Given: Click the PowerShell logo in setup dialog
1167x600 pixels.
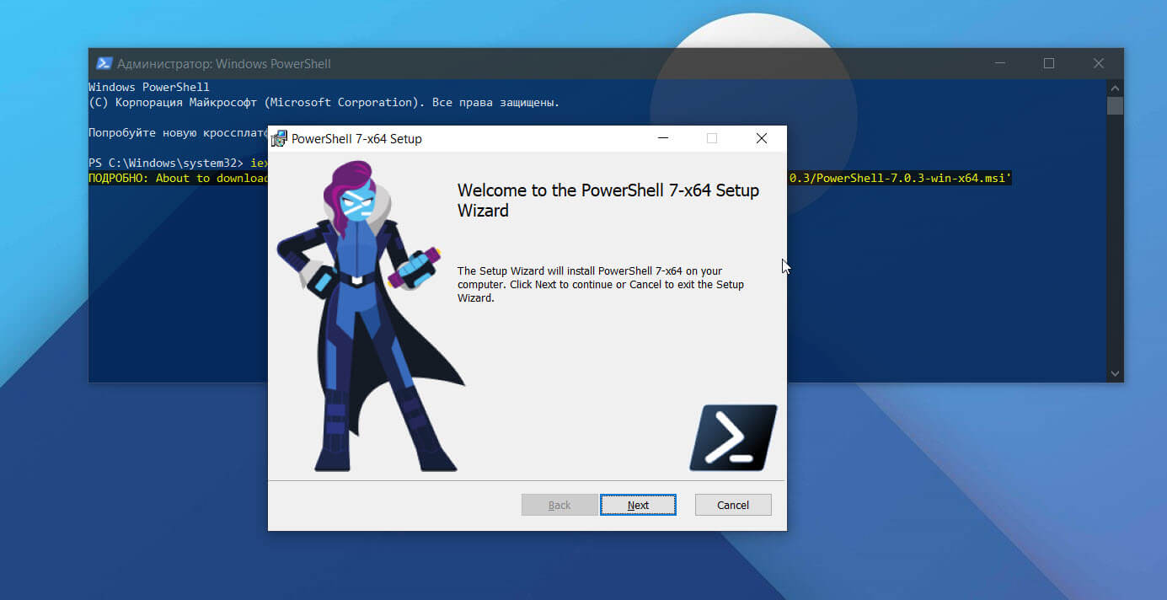Looking at the screenshot, I should click(733, 437).
